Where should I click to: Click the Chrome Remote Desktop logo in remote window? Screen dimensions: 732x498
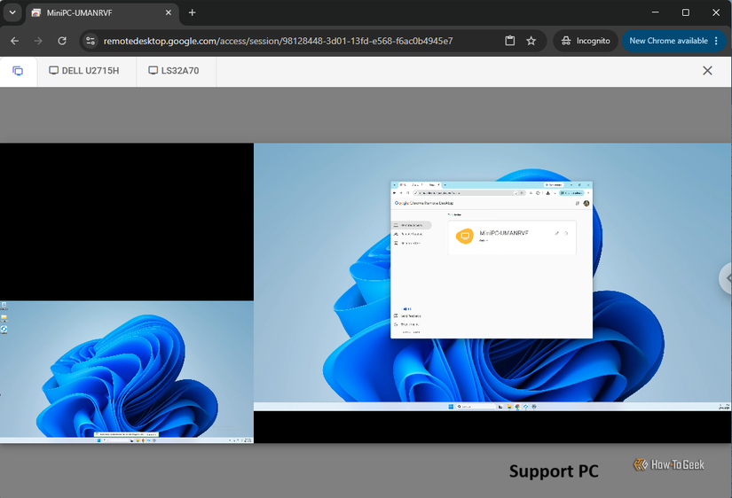(424, 203)
